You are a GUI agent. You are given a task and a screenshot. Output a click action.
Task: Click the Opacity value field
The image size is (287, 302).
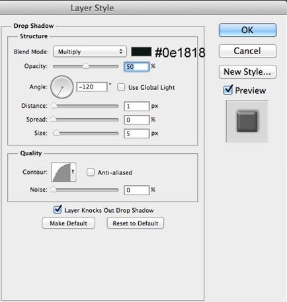click(137, 66)
